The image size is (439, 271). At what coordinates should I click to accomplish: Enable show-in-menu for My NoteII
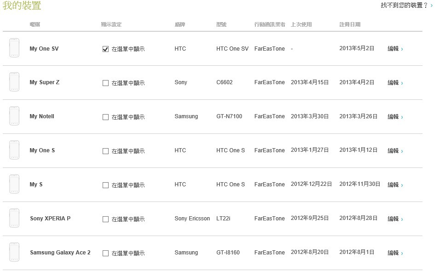[x=105, y=117]
